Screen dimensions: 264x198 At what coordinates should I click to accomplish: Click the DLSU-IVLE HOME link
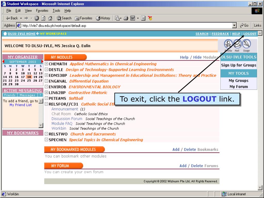point(22,34)
